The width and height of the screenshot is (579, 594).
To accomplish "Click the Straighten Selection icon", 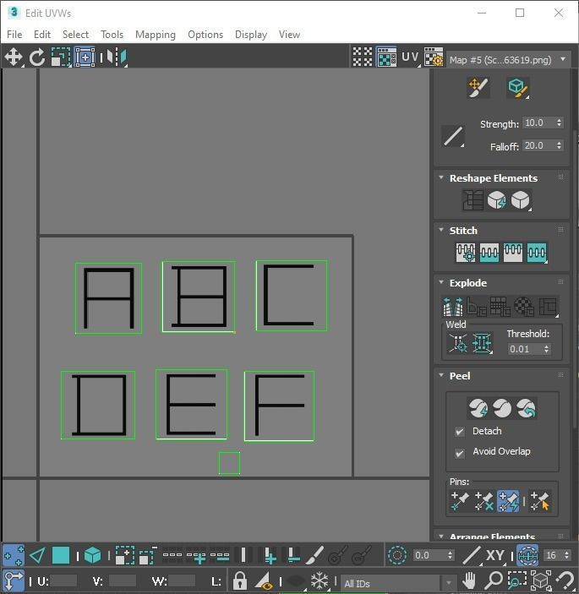I will click(x=472, y=200).
